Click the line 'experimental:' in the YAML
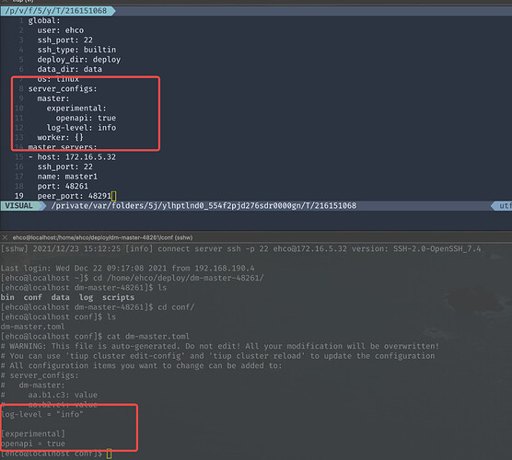This screenshot has height=460, width=512. pyautogui.click(x=76, y=109)
